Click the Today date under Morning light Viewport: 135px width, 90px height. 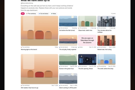56,47
